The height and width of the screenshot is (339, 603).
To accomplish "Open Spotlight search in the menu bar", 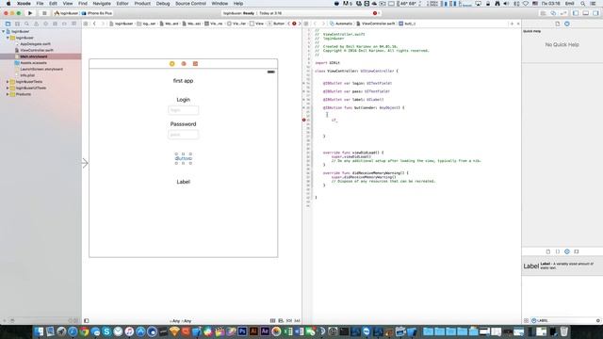I will pyautogui.click(x=583, y=4).
